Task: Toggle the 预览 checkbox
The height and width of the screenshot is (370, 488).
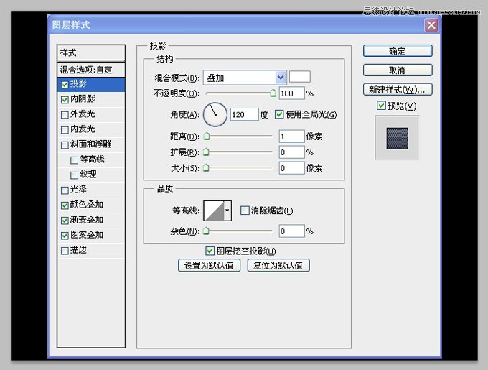Action: [x=381, y=106]
